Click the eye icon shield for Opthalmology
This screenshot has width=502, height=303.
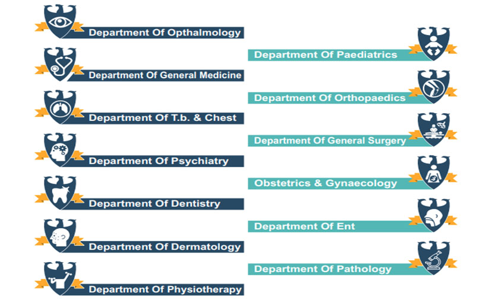(60, 21)
